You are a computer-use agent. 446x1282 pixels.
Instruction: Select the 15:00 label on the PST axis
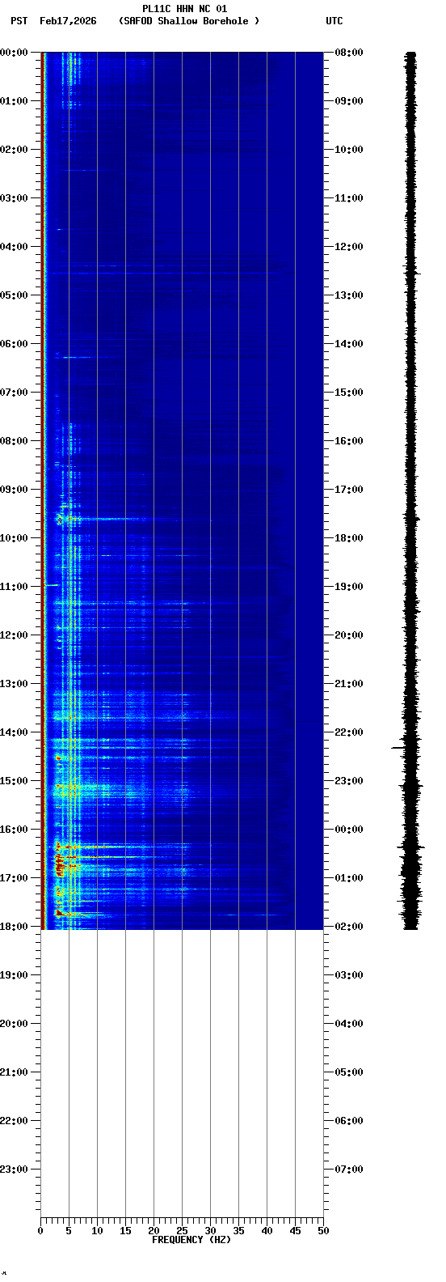15,781
